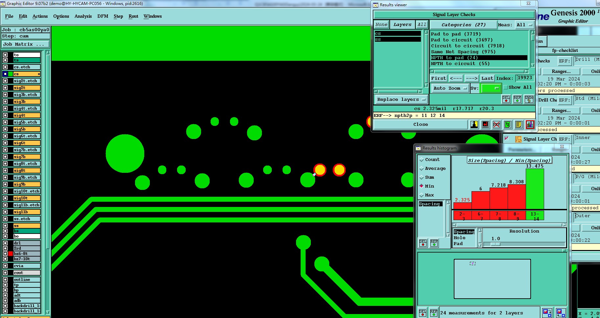This screenshot has height=318, width=600.
Task: Click the DEL icon in Results viewer
Action: (x=506, y=99)
